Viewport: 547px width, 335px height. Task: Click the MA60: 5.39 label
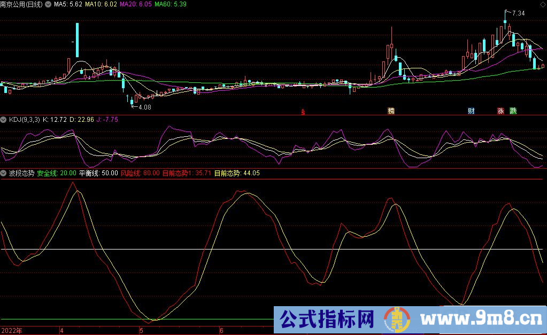tap(171, 4)
